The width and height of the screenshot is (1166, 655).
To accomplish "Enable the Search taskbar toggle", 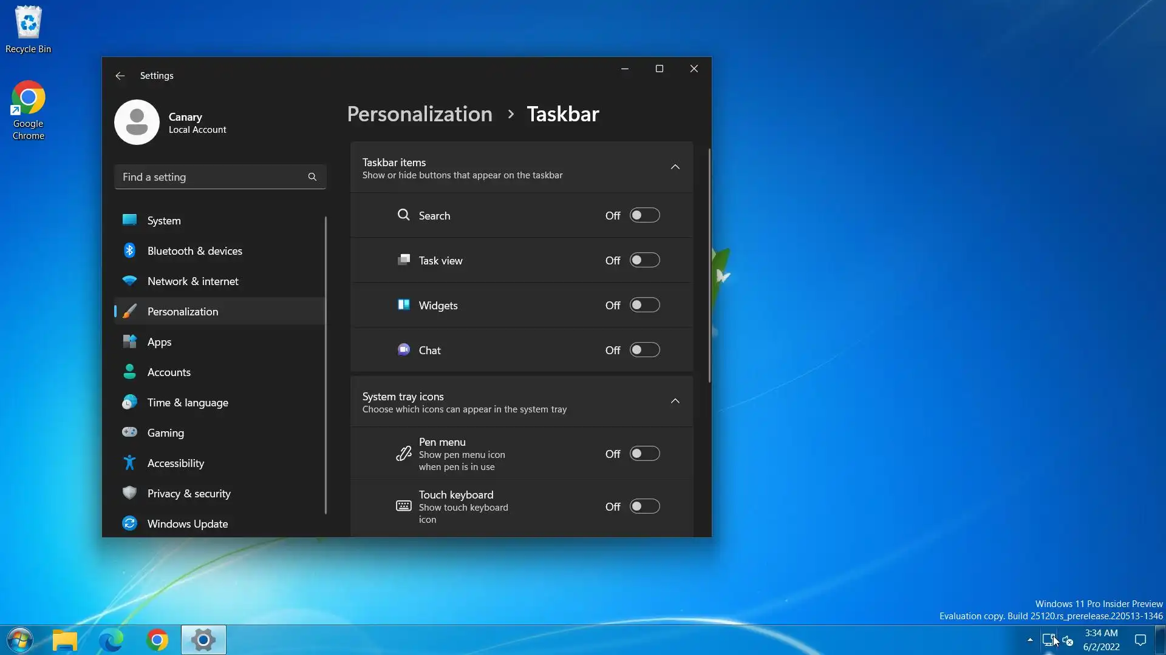I will pyautogui.click(x=644, y=216).
